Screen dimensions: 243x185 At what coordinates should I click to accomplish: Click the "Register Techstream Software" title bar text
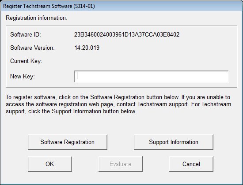(x=38, y=6)
